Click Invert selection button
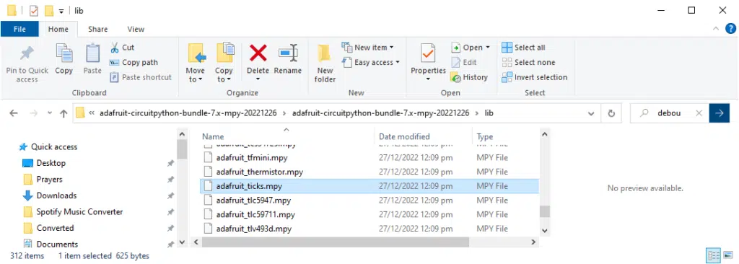 point(535,77)
